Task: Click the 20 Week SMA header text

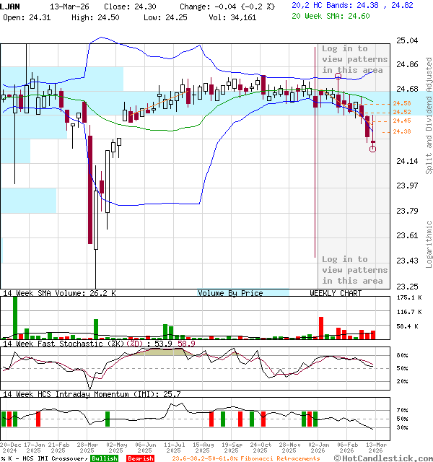Action: [x=331, y=16]
